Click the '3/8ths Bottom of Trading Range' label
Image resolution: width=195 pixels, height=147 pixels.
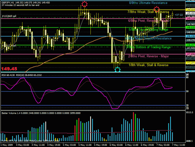coord(148,47)
